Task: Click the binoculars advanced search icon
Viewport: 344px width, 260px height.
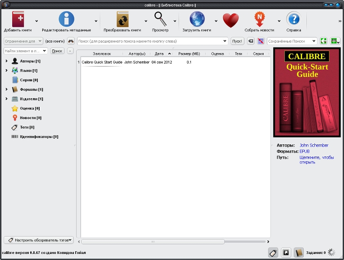Action: click(70, 41)
